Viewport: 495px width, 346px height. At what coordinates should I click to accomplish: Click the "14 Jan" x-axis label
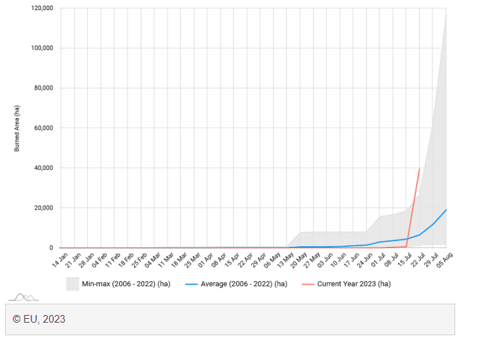pos(59,258)
